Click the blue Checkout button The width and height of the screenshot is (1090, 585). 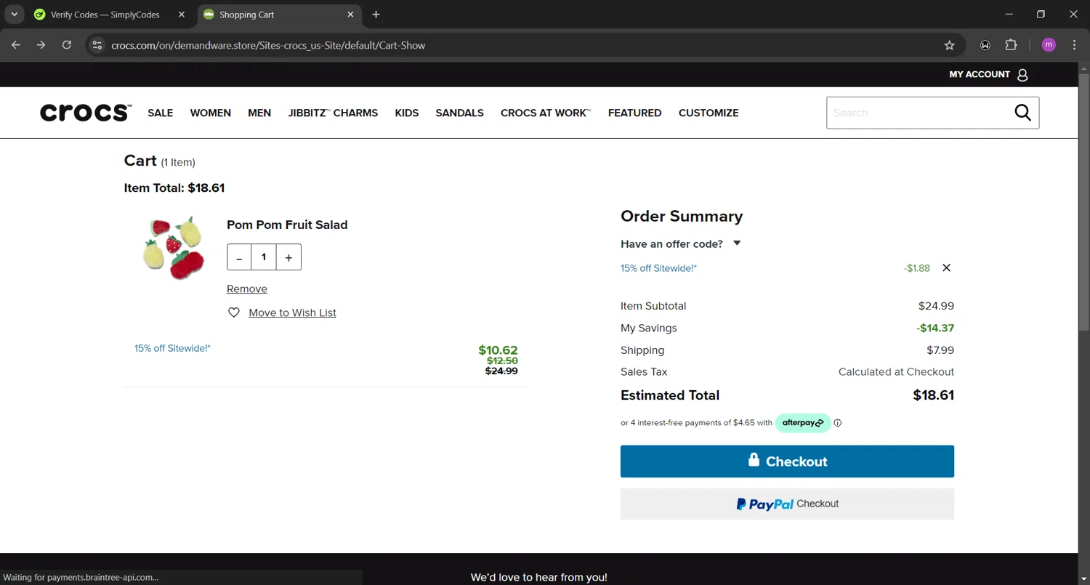click(787, 461)
